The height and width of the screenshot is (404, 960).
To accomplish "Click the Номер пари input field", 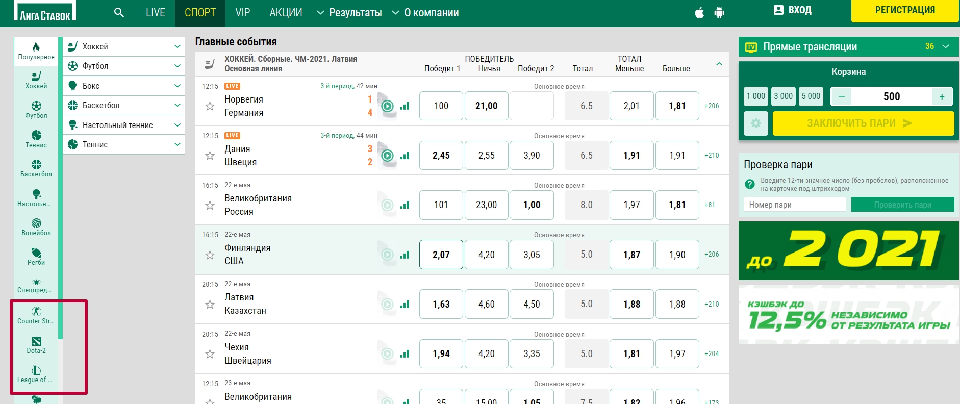I will coord(794,205).
